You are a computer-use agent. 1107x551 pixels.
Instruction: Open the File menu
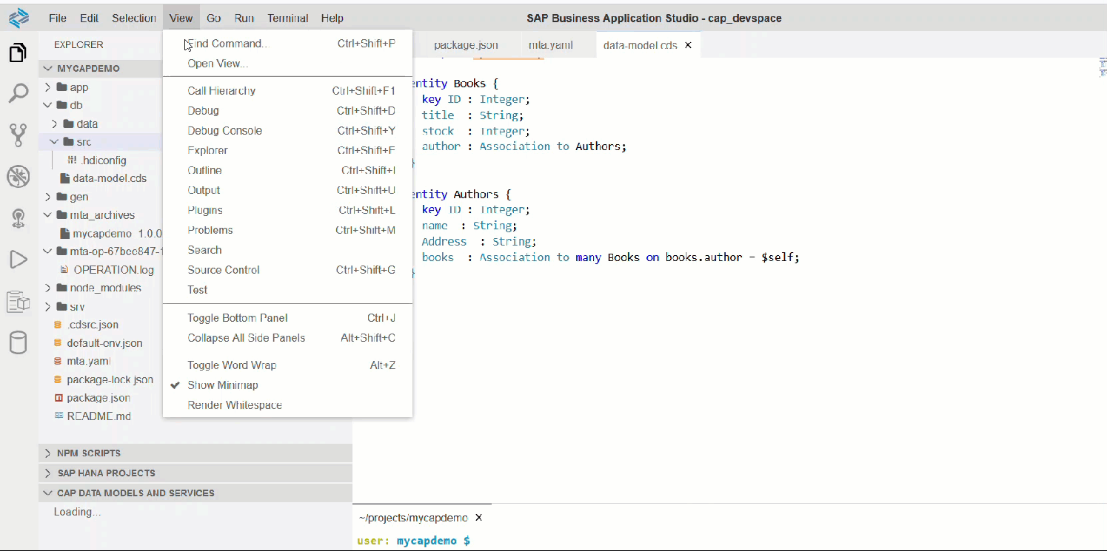pos(57,18)
